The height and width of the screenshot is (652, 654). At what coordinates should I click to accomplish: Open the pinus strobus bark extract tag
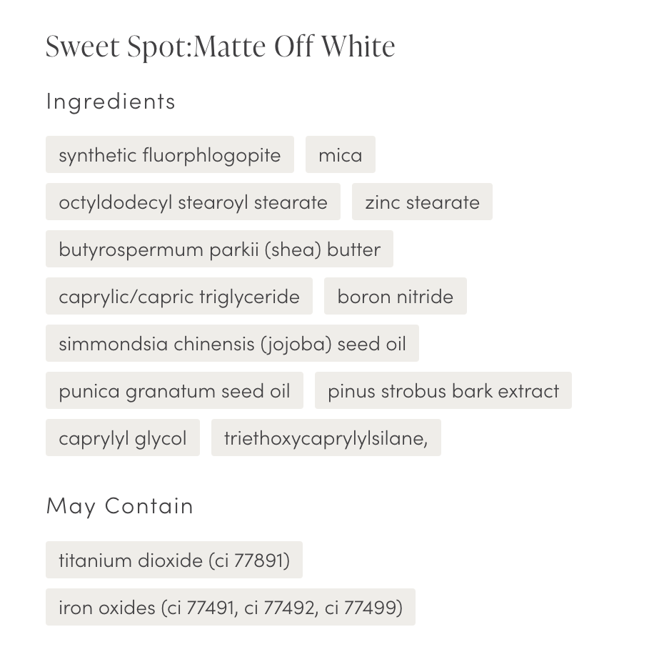[x=443, y=390]
